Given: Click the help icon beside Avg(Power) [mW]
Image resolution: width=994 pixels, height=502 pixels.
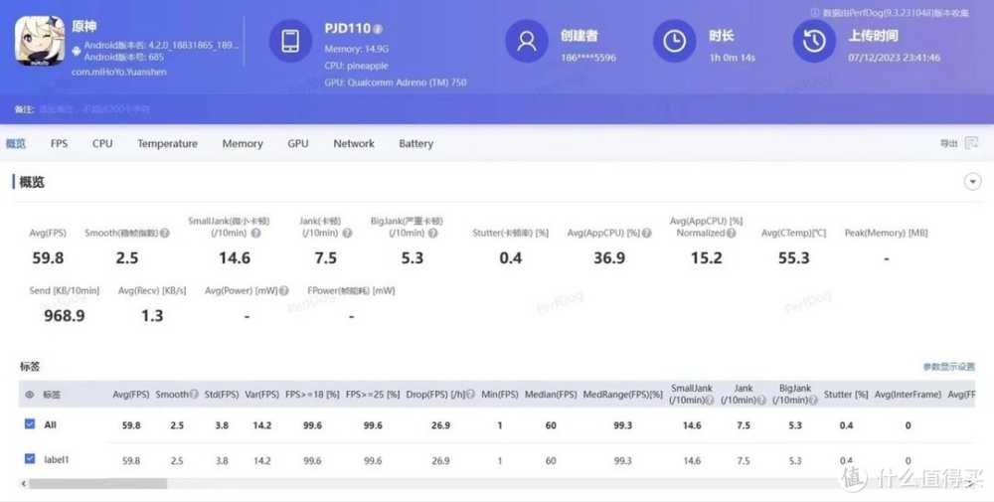Looking at the screenshot, I should [281, 291].
